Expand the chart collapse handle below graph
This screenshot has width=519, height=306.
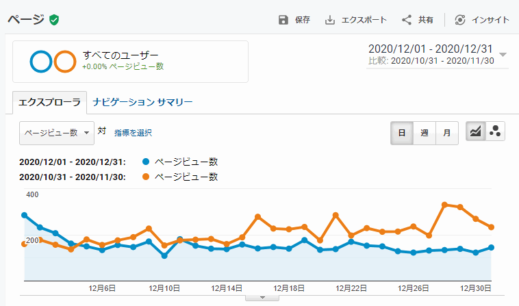[262, 298]
